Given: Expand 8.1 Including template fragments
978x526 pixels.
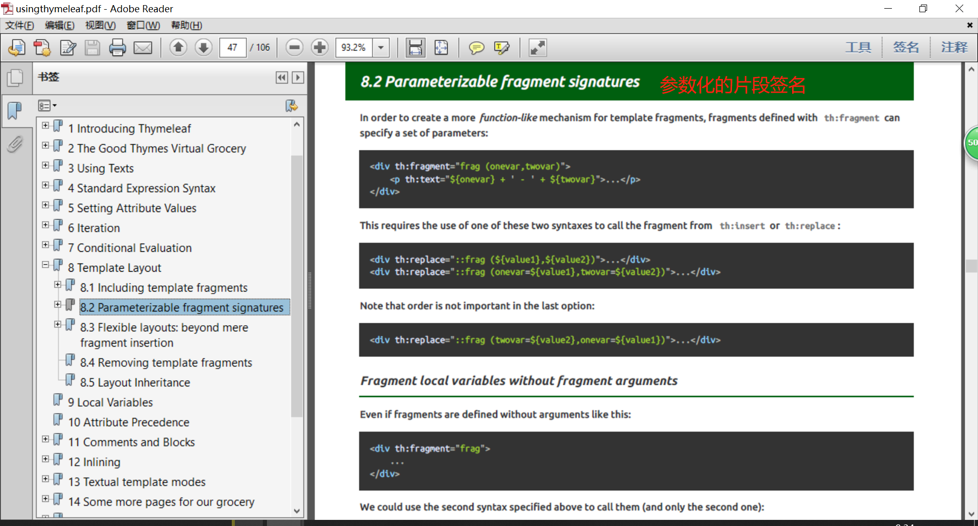Looking at the screenshot, I should click(x=58, y=284).
